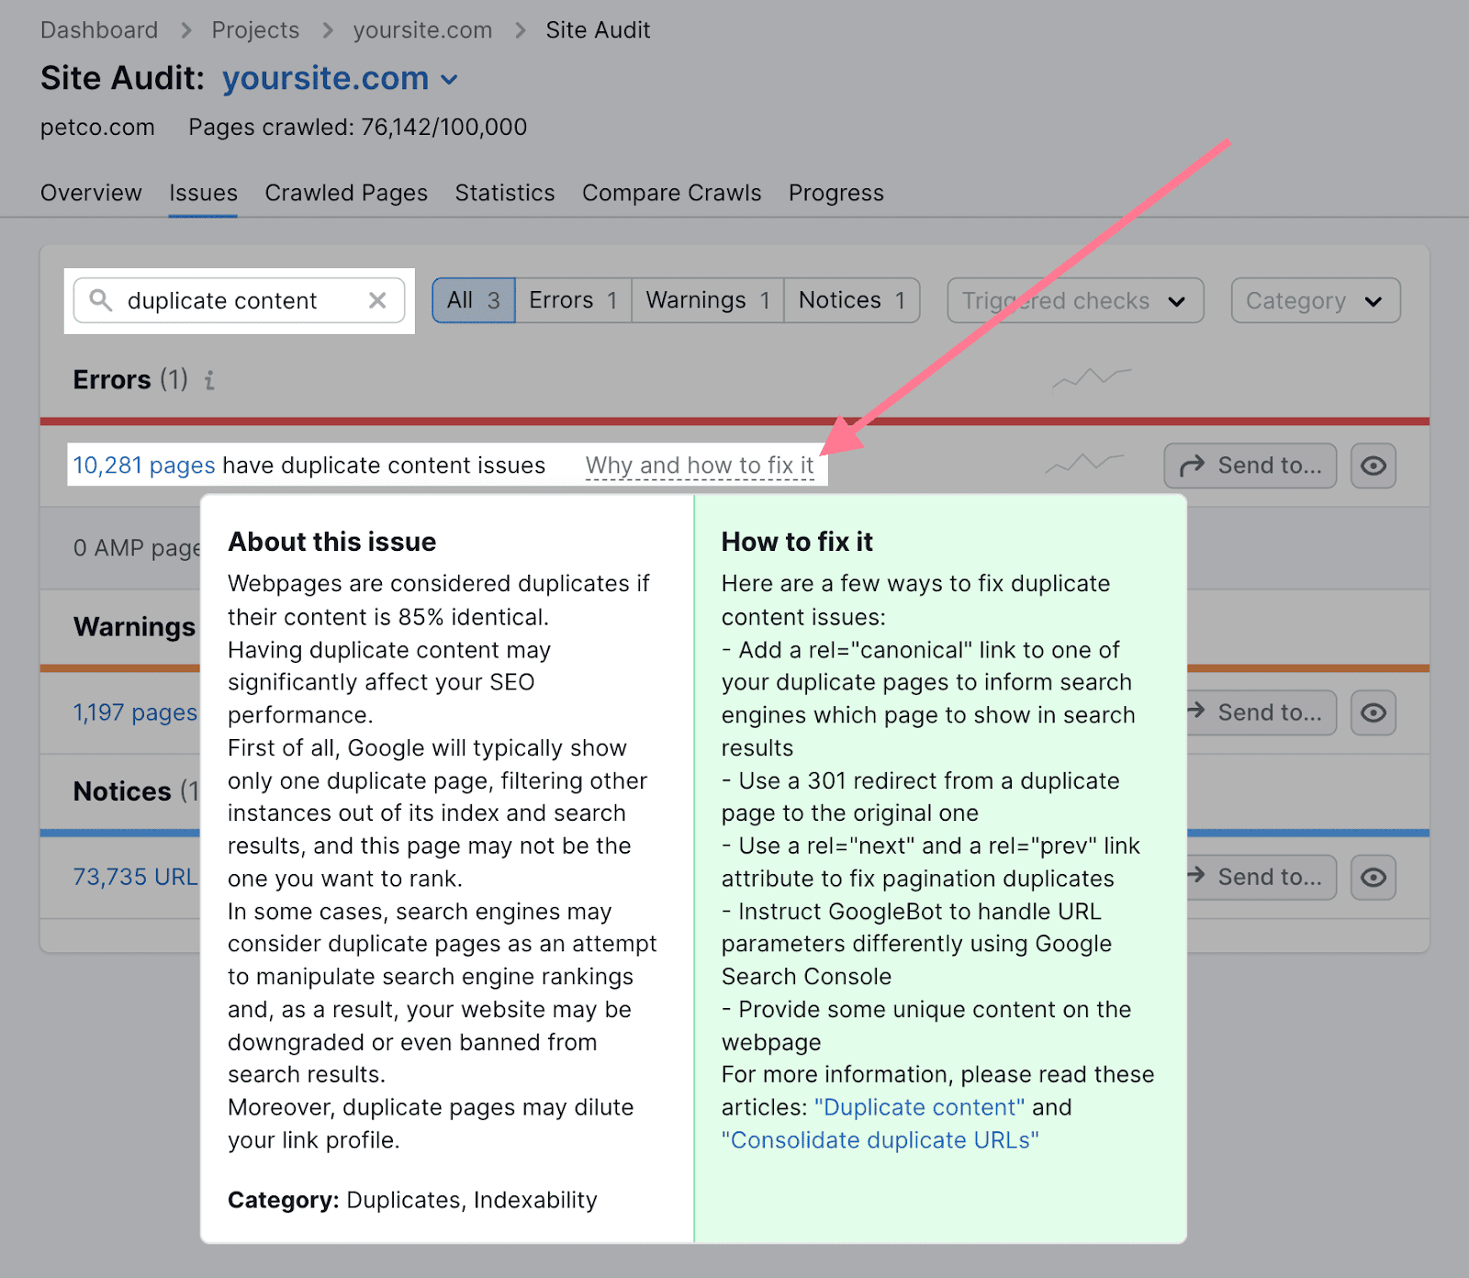The image size is (1469, 1278).
Task: Open the 10,281 pages link
Action: point(143,465)
